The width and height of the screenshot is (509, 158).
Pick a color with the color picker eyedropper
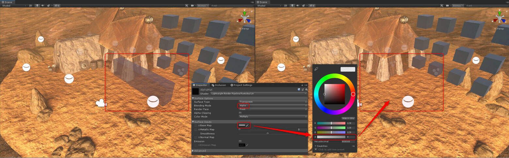coord(316,69)
